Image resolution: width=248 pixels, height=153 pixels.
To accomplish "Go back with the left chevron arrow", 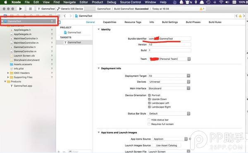I will 65,16.
